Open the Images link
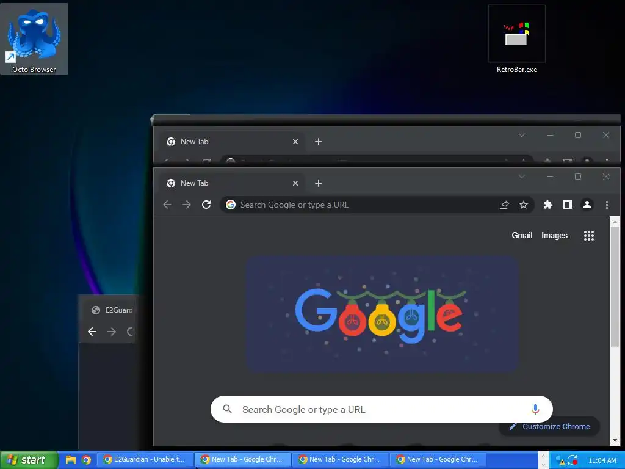This screenshot has height=469, width=625. pyautogui.click(x=554, y=235)
